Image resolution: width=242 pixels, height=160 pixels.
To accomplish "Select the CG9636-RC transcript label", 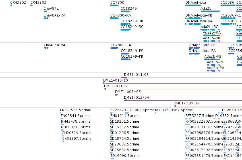I will [231, 15].
